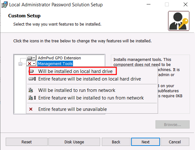Select Entire feature will be installed on local hard drive

[89, 79]
